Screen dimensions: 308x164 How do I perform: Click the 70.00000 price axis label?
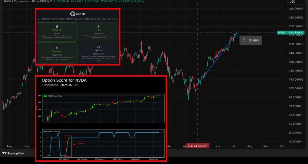[x=296, y=115]
